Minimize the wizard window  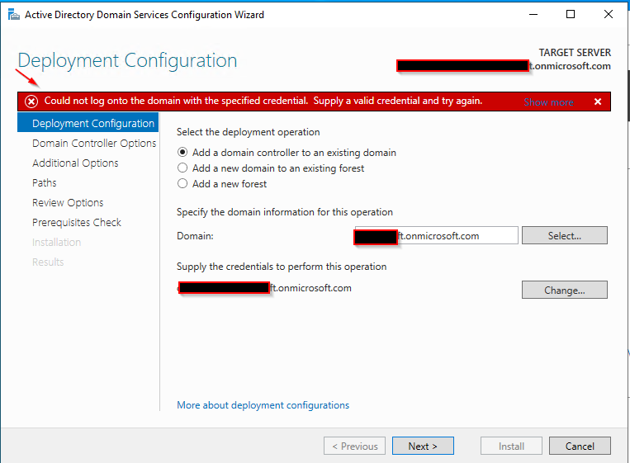click(533, 15)
